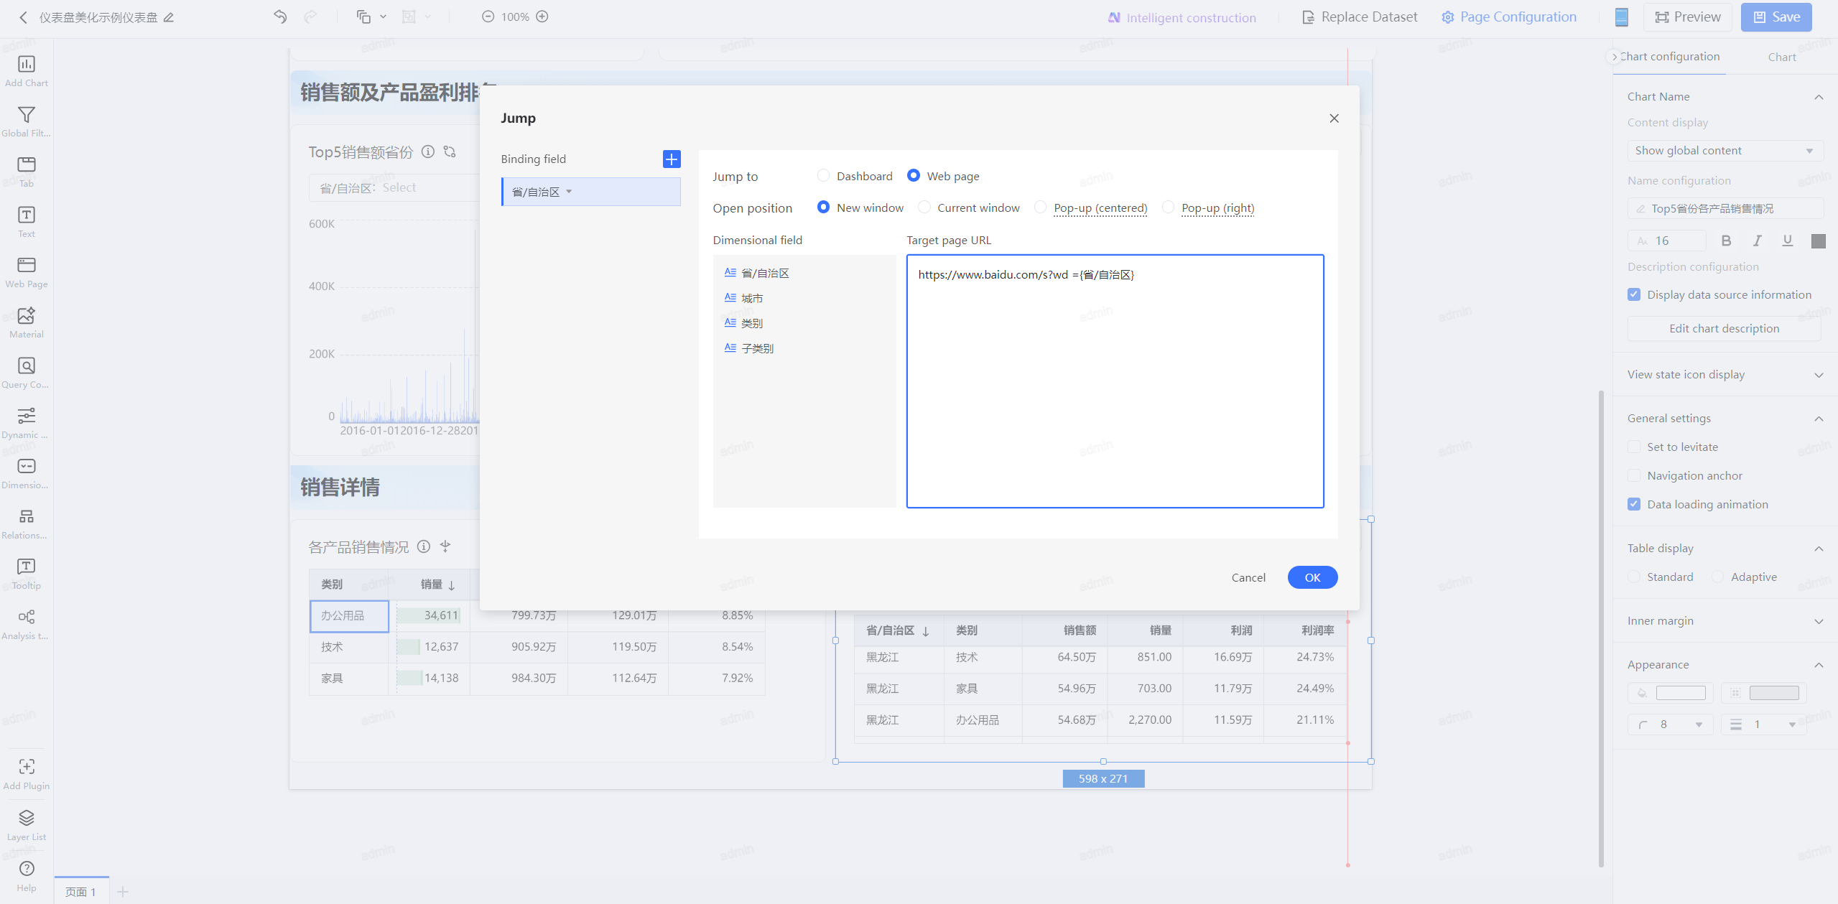Open Page Configuration

click(1509, 17)
